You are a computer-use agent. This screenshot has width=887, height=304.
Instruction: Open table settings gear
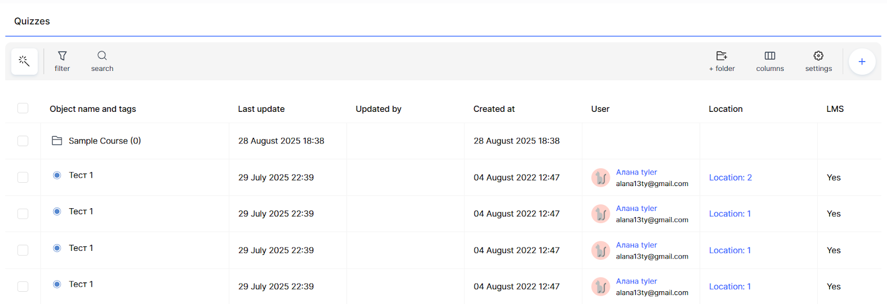818,61
